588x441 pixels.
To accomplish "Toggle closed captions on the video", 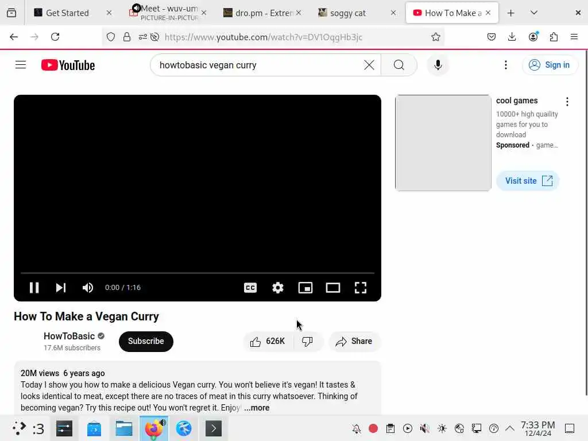I will click(x=250, y=288).
